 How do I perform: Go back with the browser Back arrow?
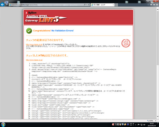[2, 4]
